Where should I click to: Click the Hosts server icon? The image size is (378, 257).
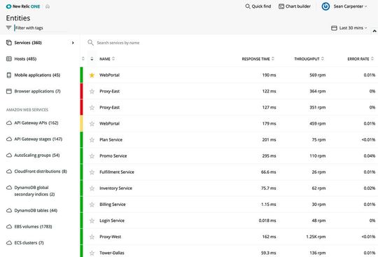(9, 59)
